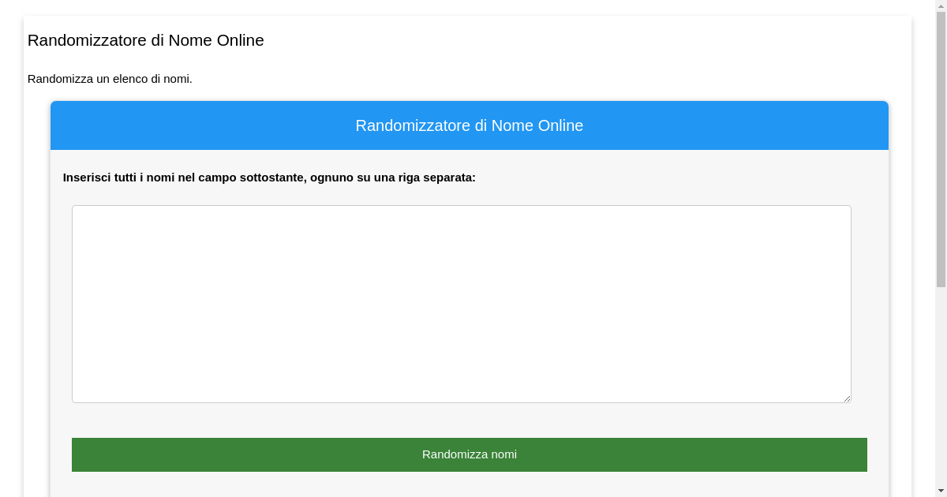The width and height of the screenshot is (947, 497).
Task: Activate the Randomizza nomi action
Action: click(x=469, y=454)
